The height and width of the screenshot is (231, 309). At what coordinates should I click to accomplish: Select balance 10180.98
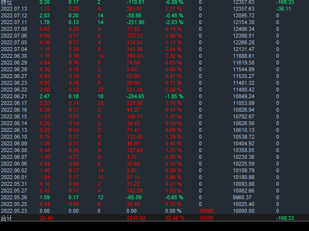click(x=243, y=177)
